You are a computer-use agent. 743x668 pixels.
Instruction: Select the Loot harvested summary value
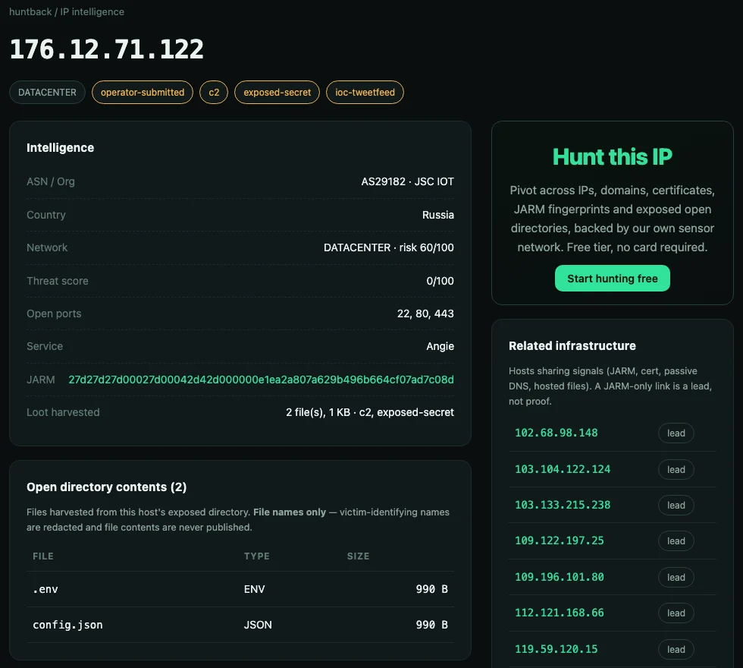coord(370,412)
